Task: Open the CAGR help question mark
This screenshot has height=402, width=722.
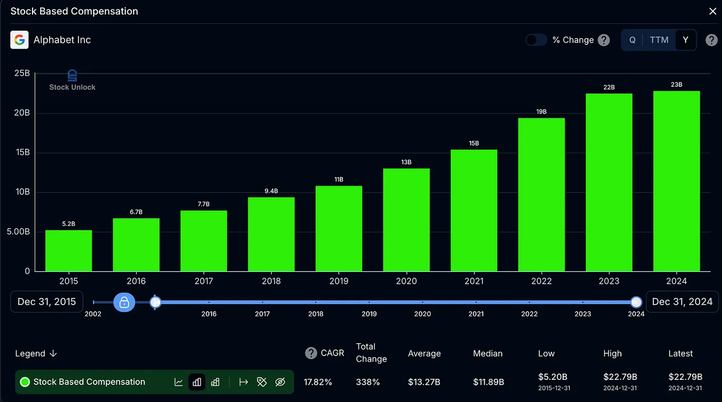Action: pos(311,353)
